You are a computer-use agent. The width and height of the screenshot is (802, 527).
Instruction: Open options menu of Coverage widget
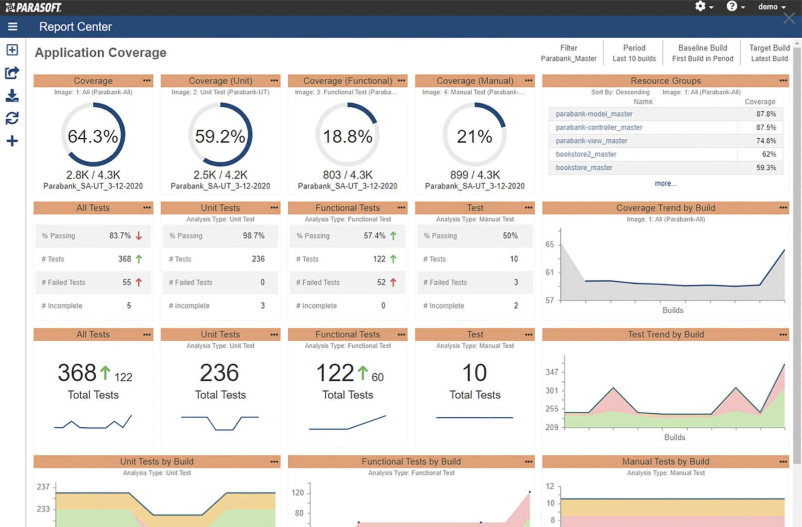(147, 80)
